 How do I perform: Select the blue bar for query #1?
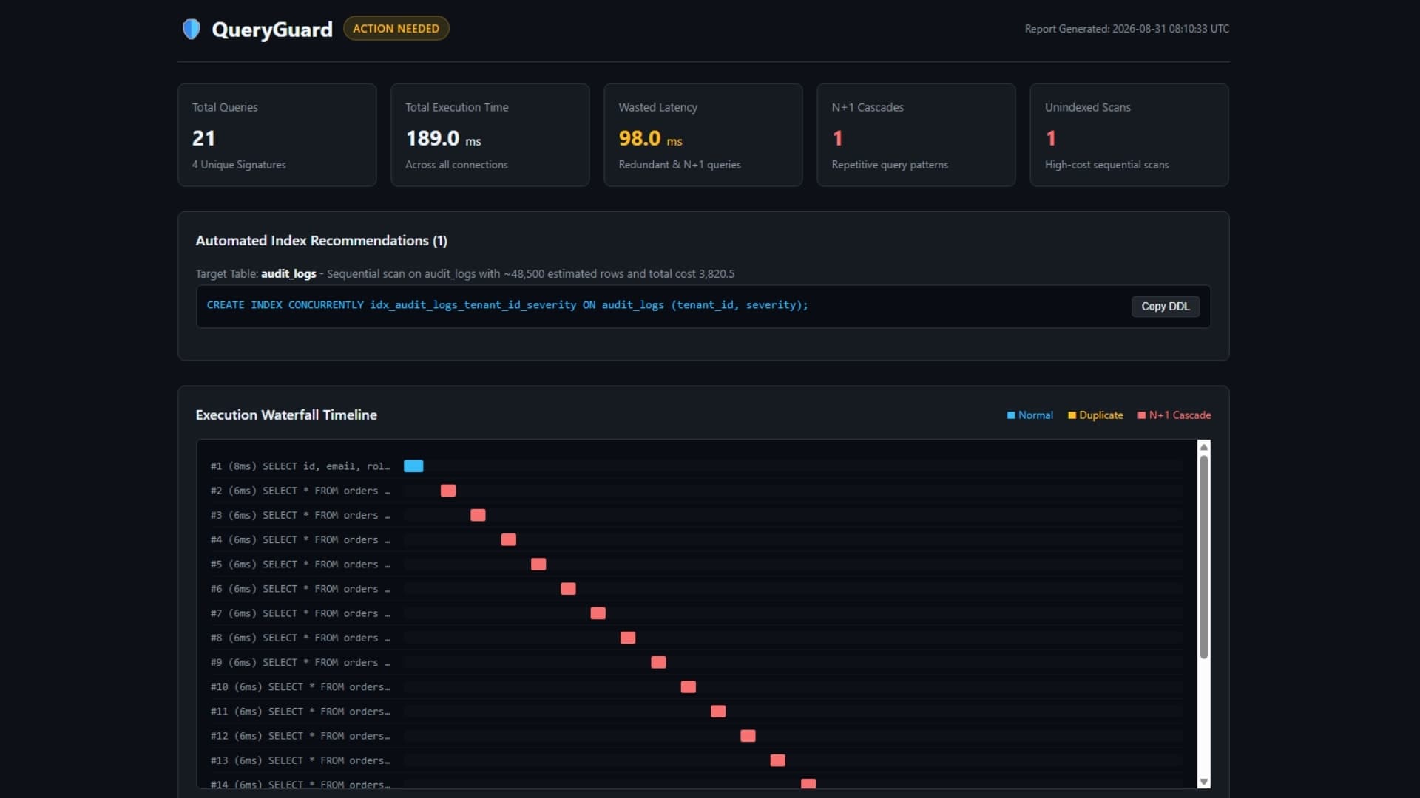[x=413, y=466]
